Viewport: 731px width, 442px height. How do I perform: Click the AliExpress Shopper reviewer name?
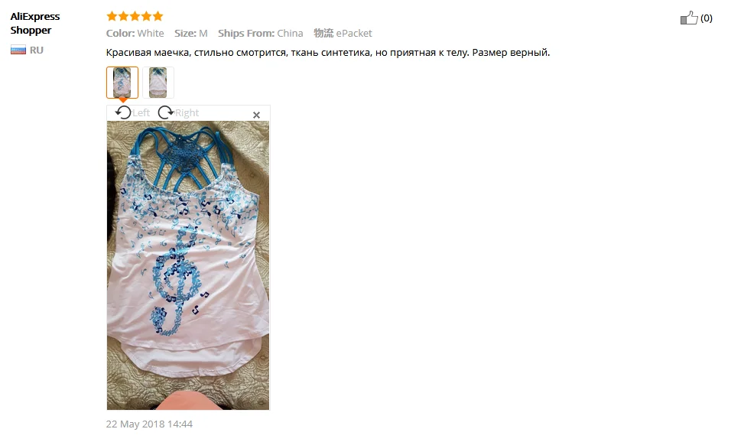[35, 23]
